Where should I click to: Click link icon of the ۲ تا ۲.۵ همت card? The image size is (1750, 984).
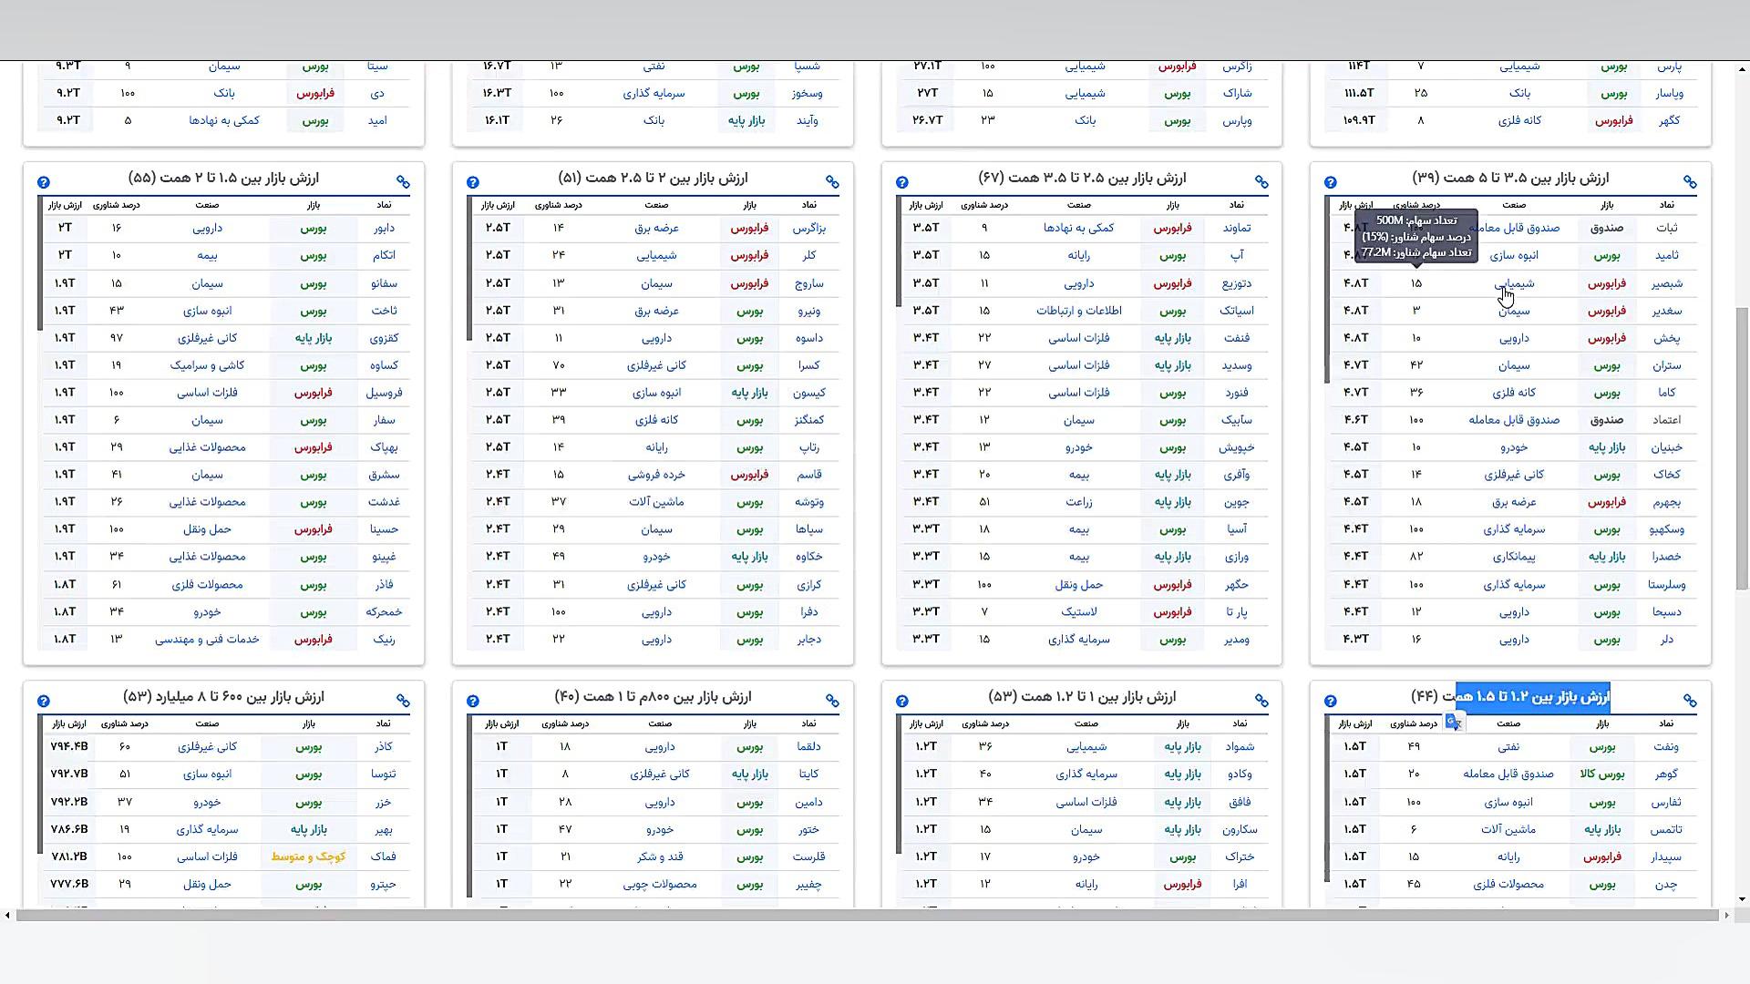click(x=832, y=182)
